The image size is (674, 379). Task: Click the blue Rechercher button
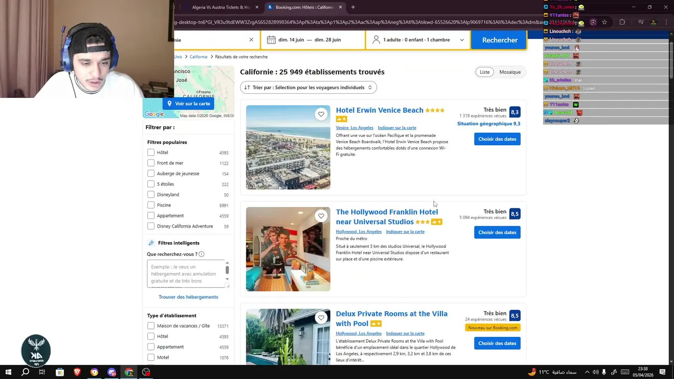point(499,40)
